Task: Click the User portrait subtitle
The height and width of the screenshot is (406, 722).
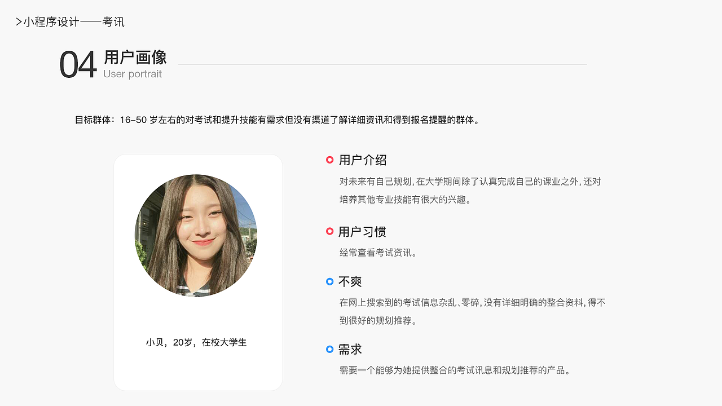Action: [x=133, y=74]
